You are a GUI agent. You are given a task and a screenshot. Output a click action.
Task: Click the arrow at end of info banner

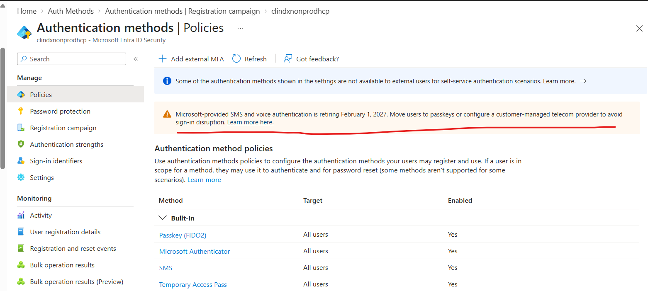click(x=583, y=81)
